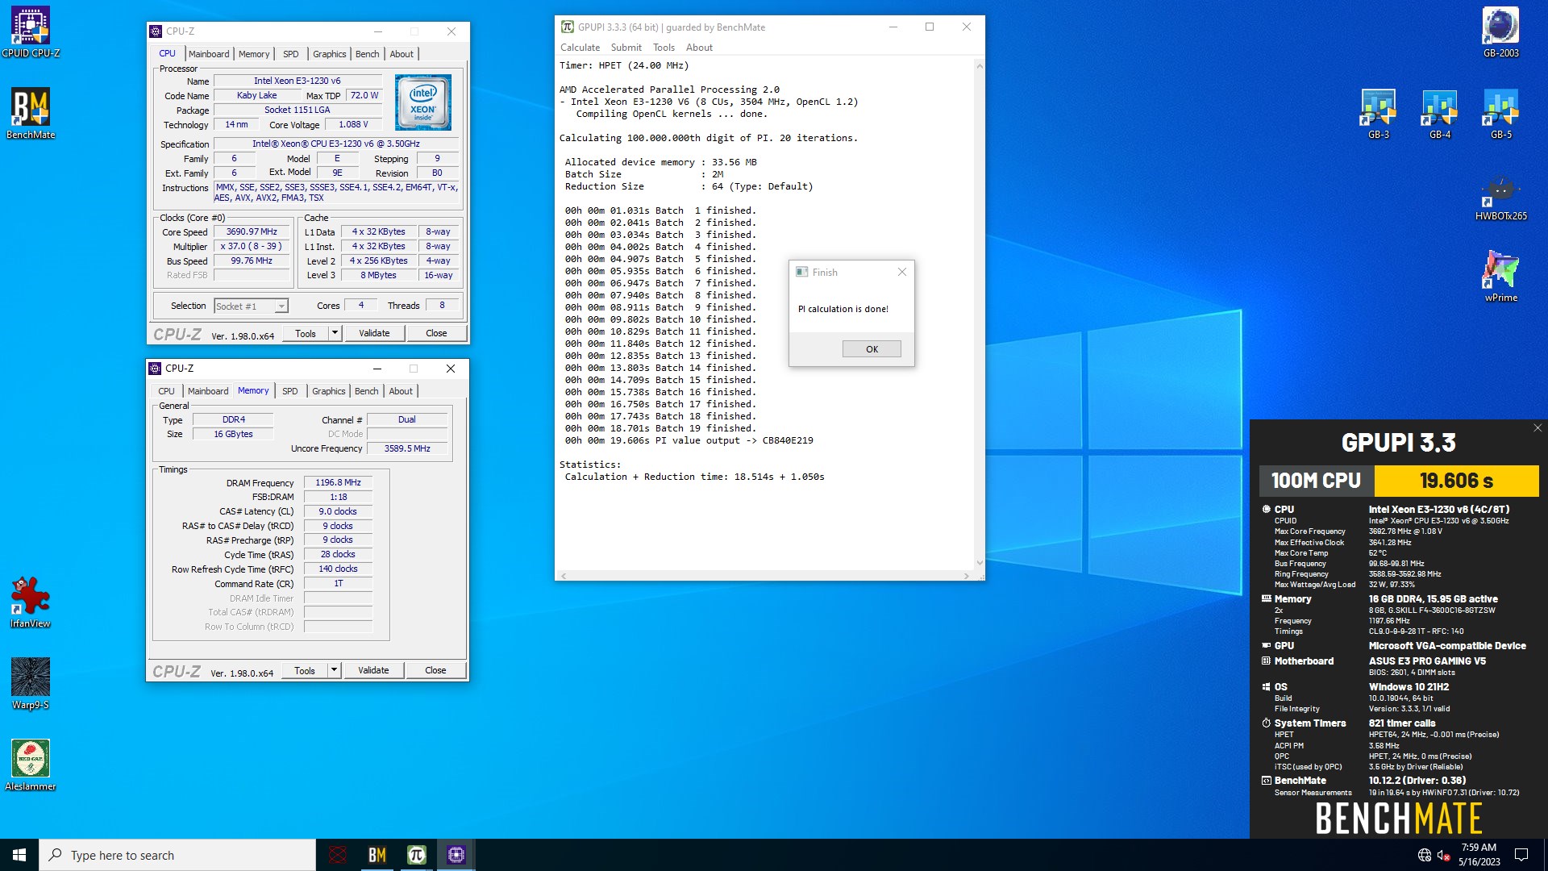Click GPUPI horizontal scrollbar right arrow

click(966, 576)
